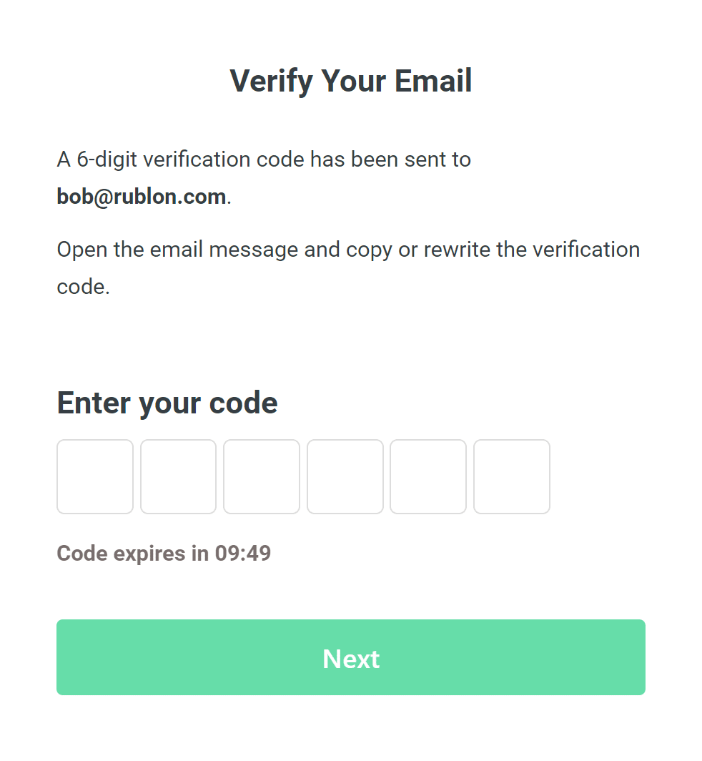
Task: Click the word "Email" in the page title
Action: (434, 81)
